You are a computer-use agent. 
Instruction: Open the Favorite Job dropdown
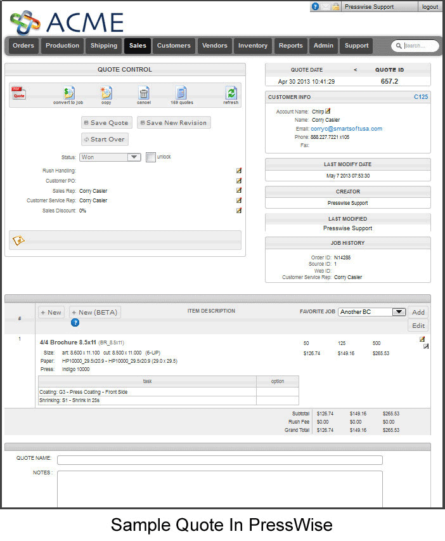(x=372, y=311)
